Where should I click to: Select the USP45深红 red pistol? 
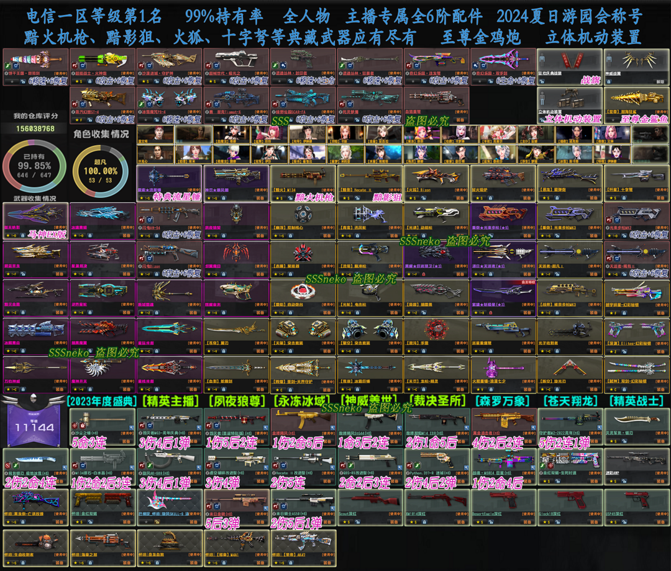637,507
